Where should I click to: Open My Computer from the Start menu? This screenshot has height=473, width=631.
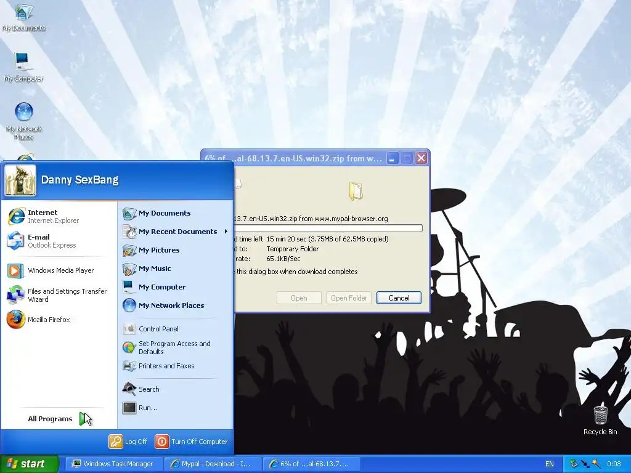(x=176, y=287)
